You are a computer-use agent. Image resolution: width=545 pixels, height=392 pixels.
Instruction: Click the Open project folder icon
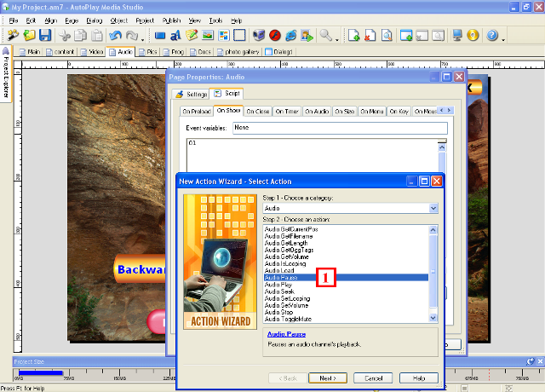coord(30,36)
